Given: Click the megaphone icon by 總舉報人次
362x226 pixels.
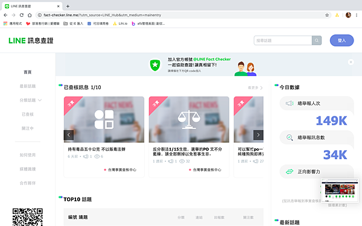Looking at the screenshot, I should [290, 103].
